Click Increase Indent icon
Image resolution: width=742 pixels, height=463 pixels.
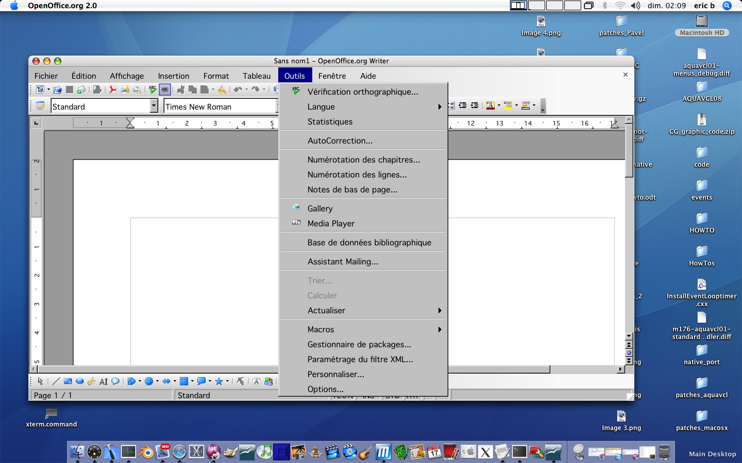pyautogui.click(x=475, y=105)
